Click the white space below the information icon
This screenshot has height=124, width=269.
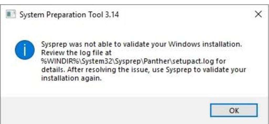point(24,79)
